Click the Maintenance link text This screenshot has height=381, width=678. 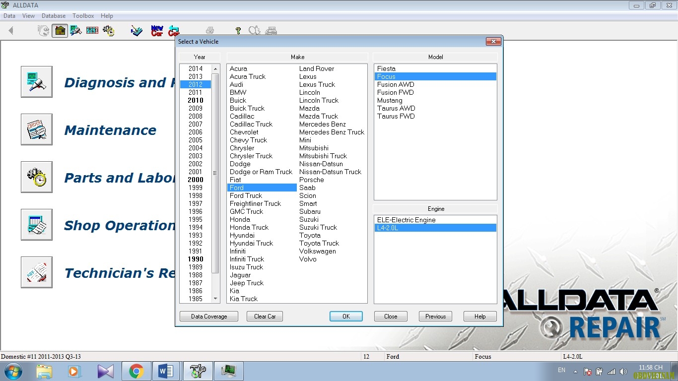[x=110, y=130]
